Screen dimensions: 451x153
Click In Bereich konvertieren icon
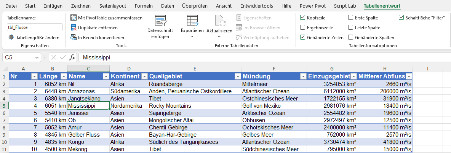tap(74, 38)
